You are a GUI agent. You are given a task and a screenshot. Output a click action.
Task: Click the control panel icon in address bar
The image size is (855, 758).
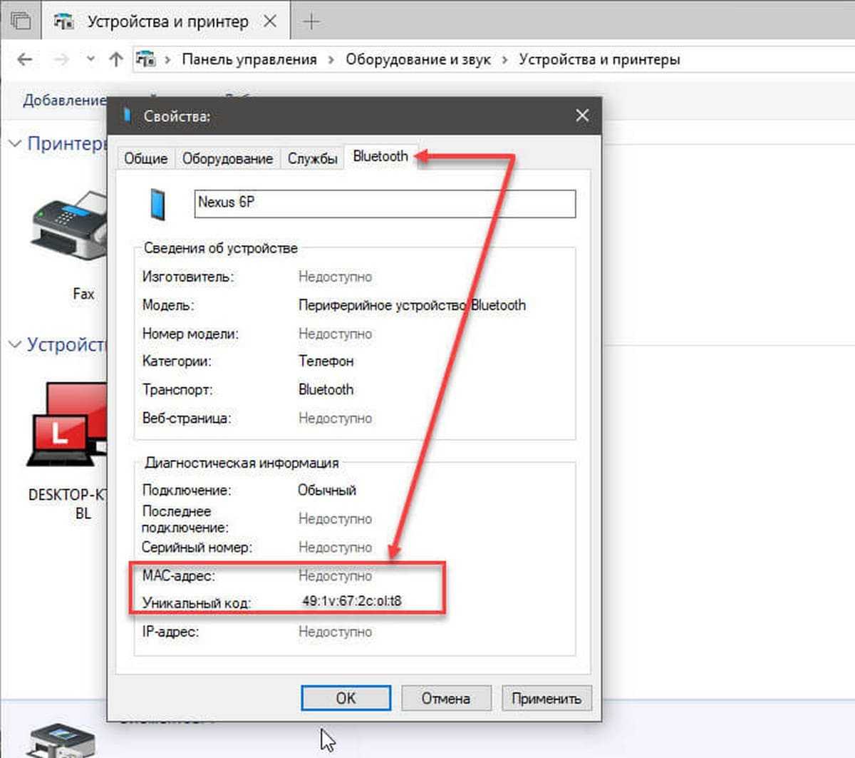(x=146, y=60)
